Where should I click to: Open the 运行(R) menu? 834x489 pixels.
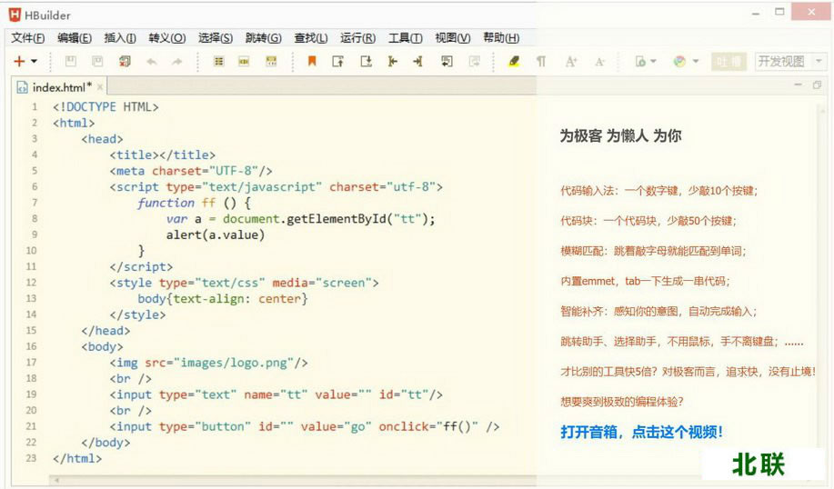[x=358, y=38]
